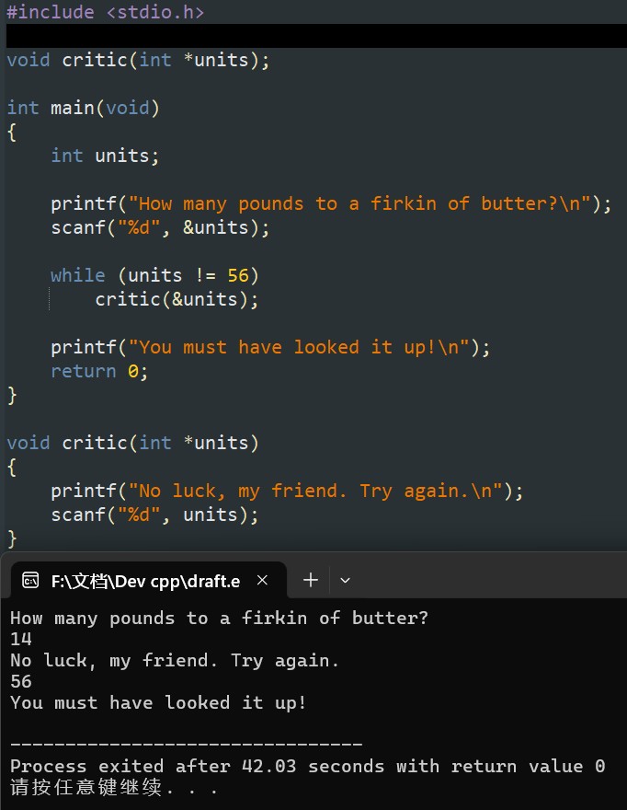This screenshot has height=810, width=627.
Task: Click the critic function definition header
Action: pyautogui.click(x=132, y=443)
